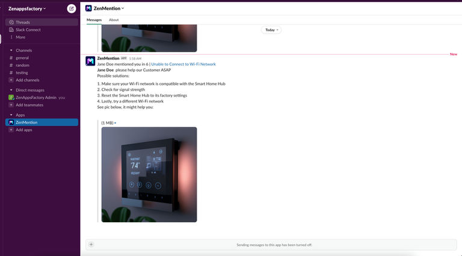Collapse the (1 MB) image attachment arrow

pyautogui.click(x=115, y=123)
